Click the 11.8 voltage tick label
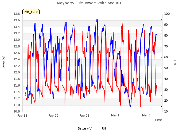Screen dimensions: 179x134 pos(17,79)
